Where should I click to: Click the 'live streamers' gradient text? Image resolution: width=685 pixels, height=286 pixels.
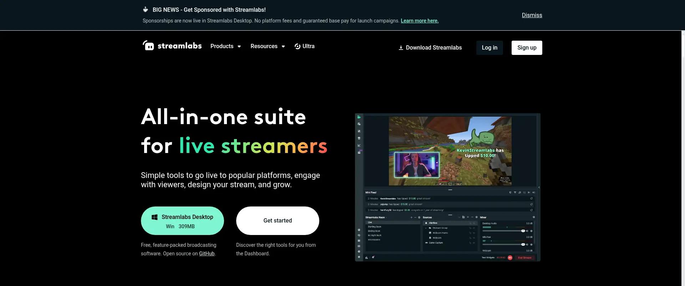point(253,146)
